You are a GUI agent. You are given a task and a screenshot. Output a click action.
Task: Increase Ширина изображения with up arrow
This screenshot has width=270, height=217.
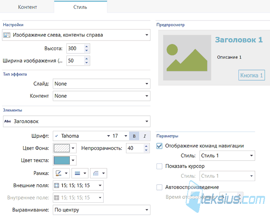87,59
